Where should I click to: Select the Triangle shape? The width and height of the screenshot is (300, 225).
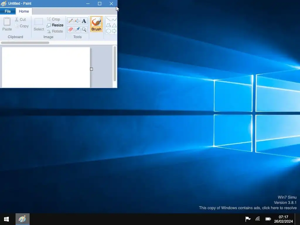coord(114,25)
